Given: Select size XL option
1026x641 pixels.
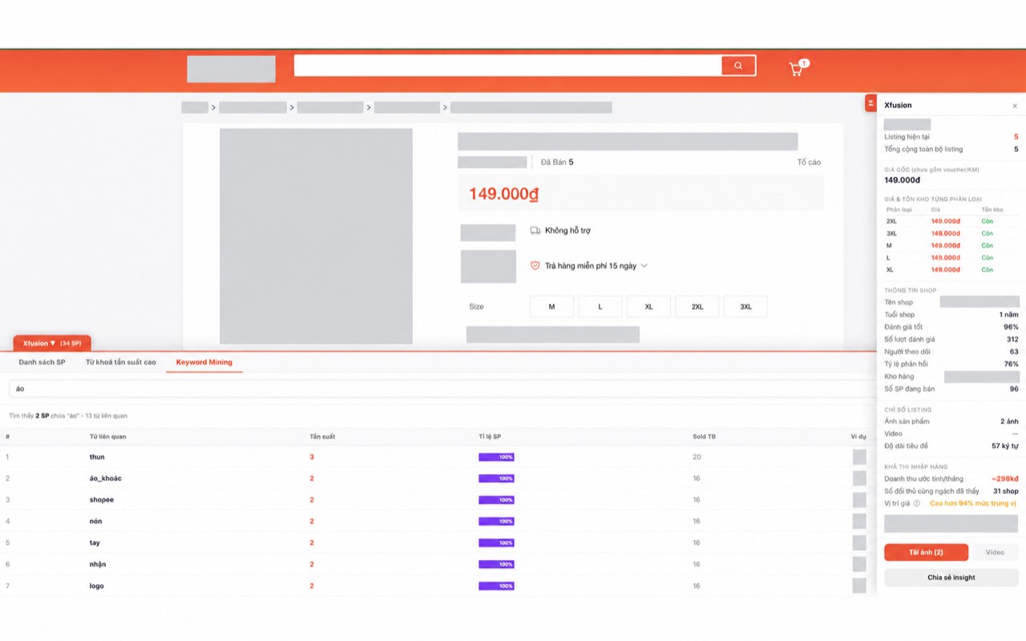Looking at the screenshot, I should (x=648, y=307).
